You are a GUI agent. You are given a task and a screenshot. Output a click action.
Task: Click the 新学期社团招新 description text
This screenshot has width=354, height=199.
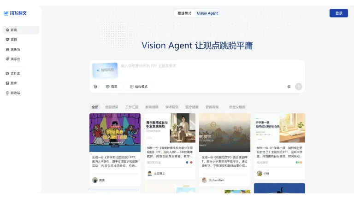115,162
